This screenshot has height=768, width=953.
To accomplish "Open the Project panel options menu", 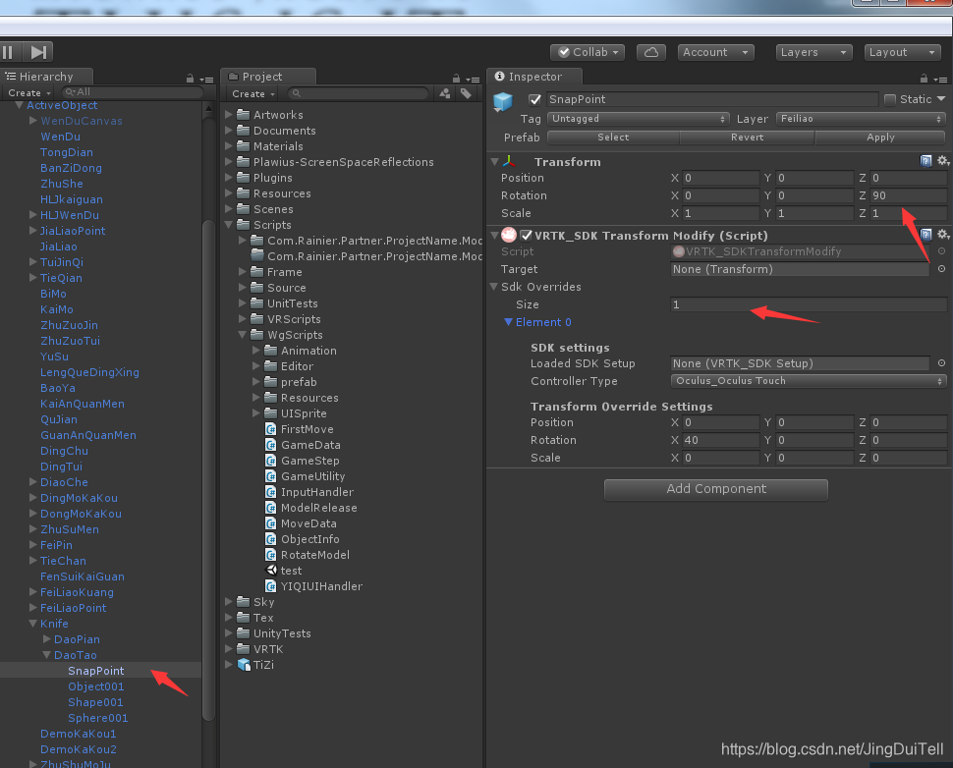I will coord(473,79).
